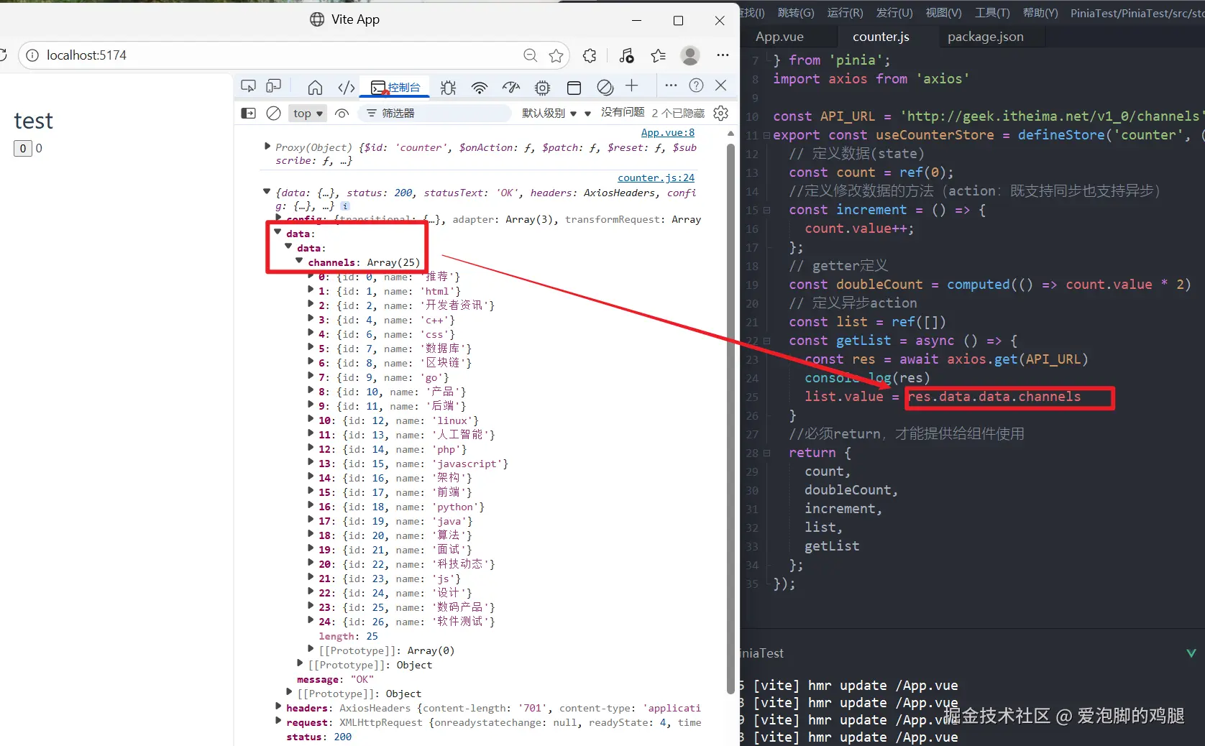Open the bug-shaped Sources debugger panel
This screenshot has height=746, width=1205.
[449, 88]
